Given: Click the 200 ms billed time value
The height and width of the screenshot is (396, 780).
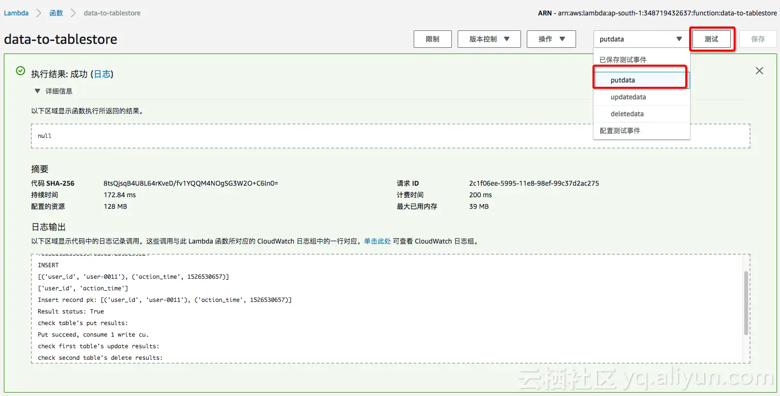Looking at the screenshot, I should [480, 195].
